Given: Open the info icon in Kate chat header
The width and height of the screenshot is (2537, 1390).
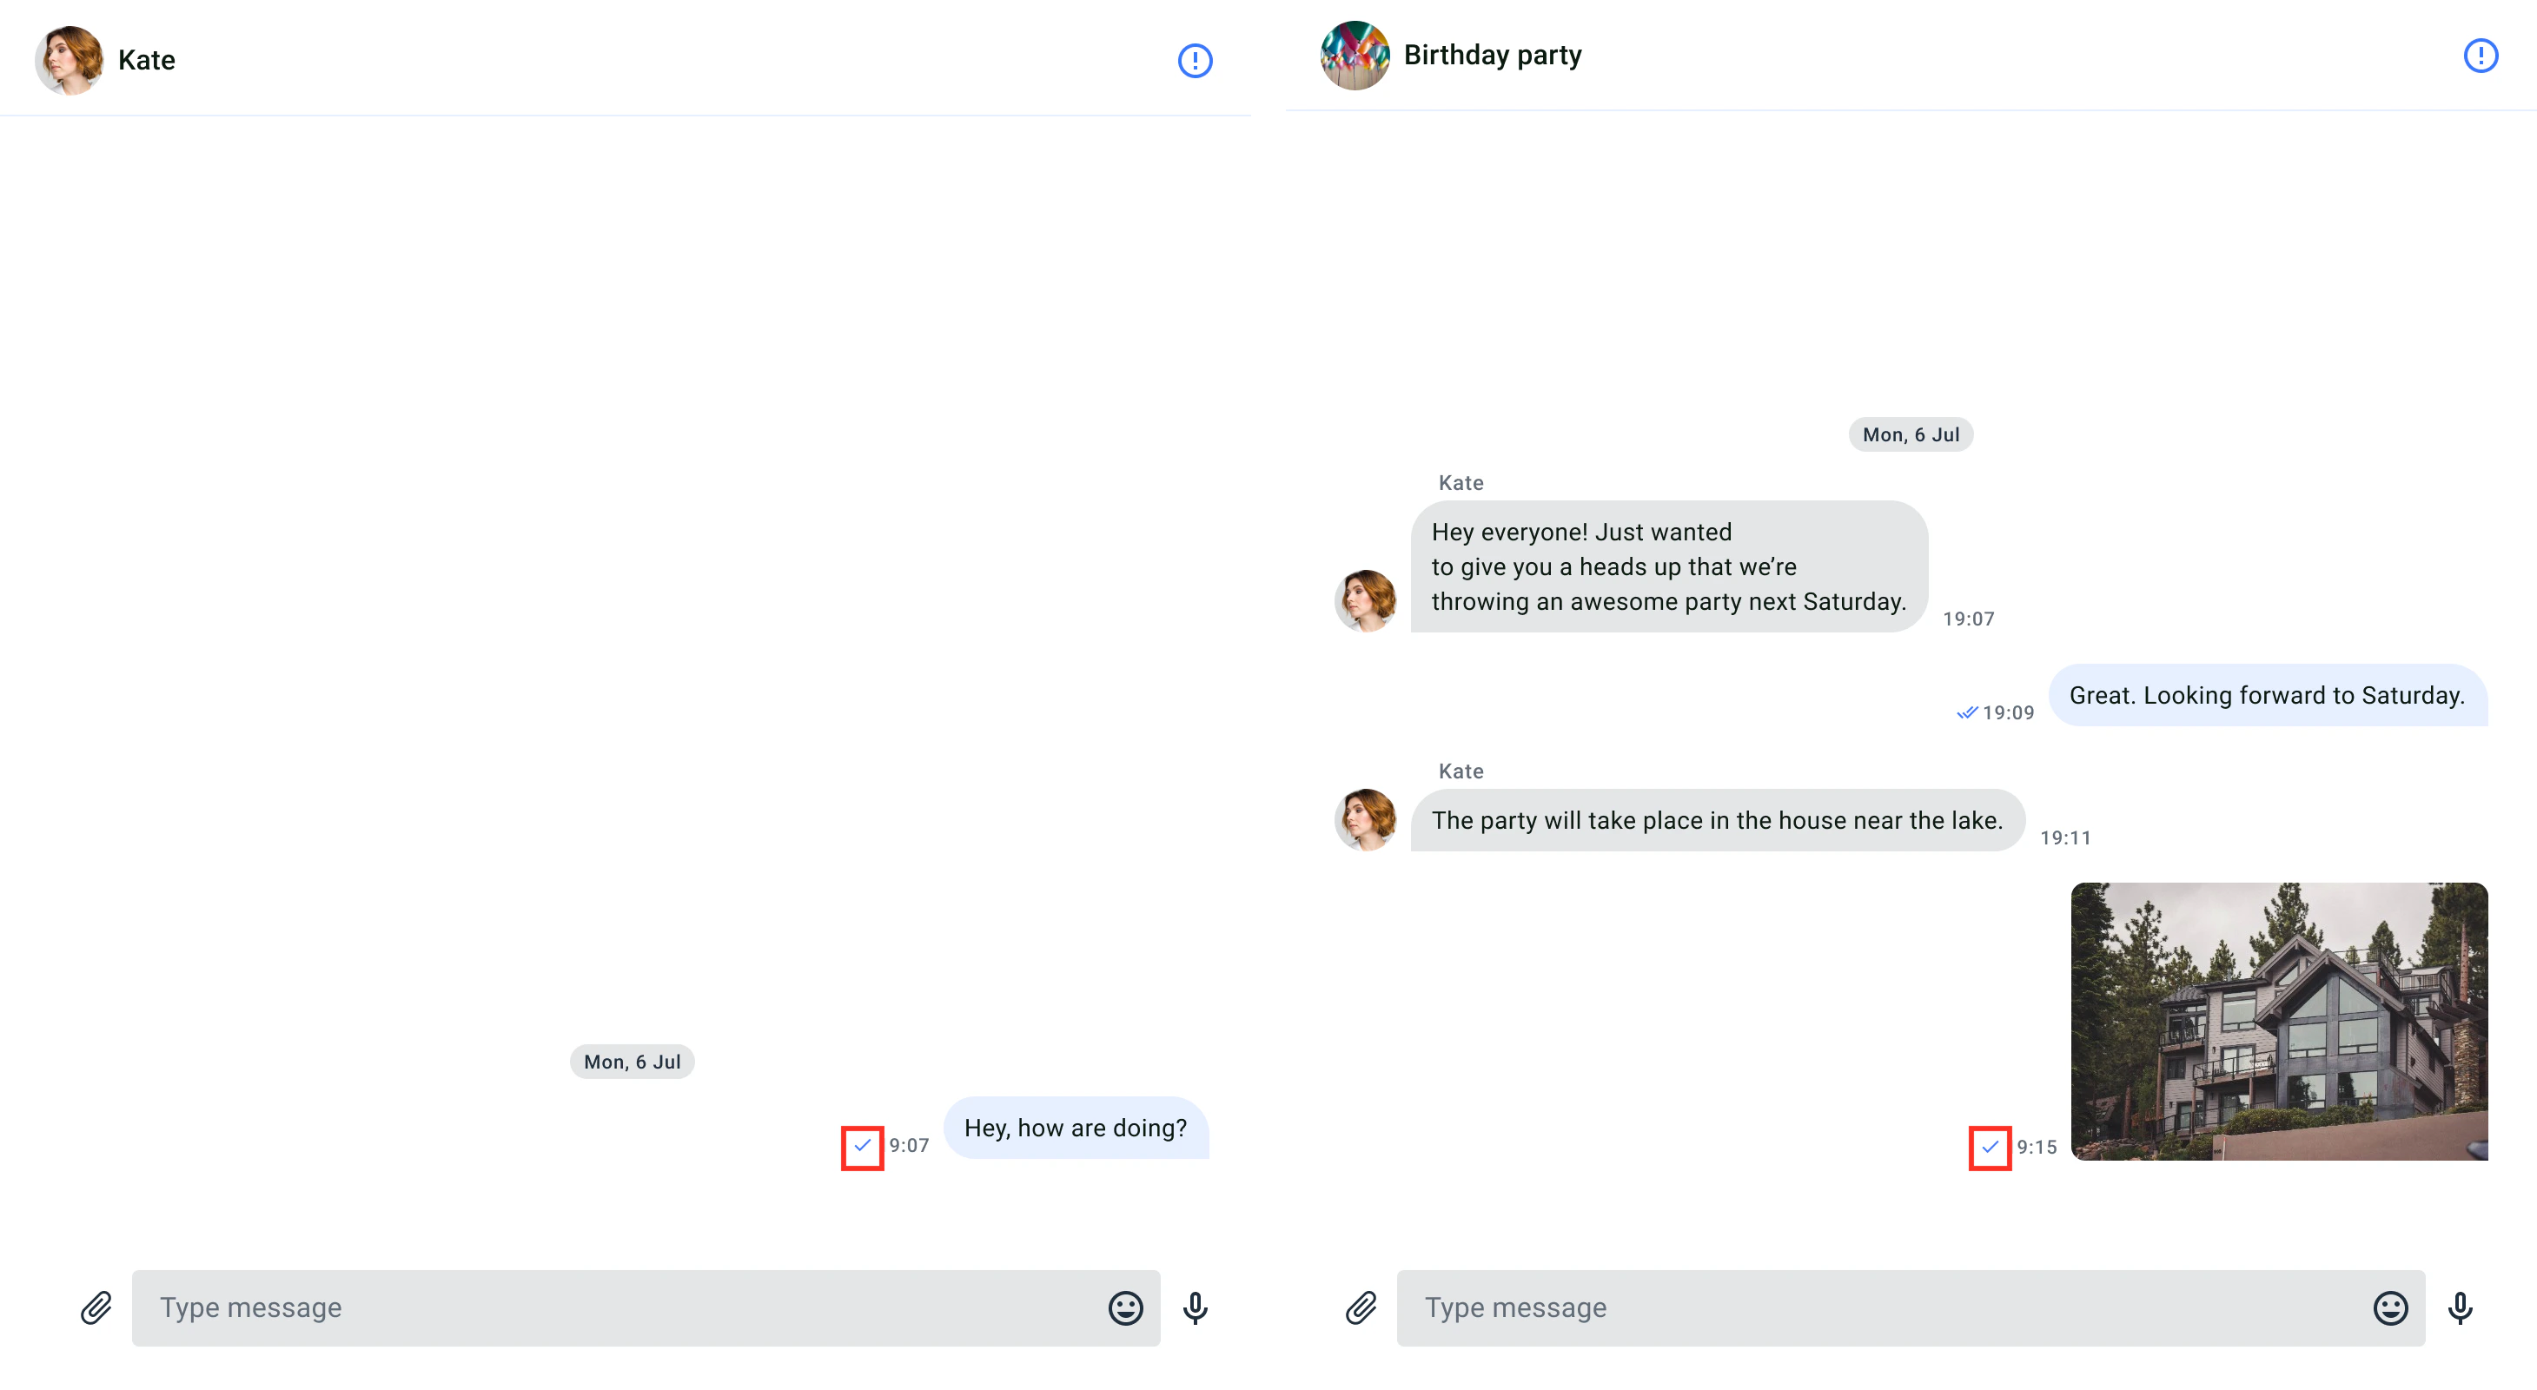Looking at the screenshot, I should (1195, 60).
